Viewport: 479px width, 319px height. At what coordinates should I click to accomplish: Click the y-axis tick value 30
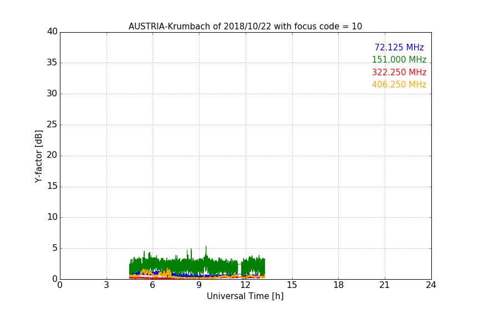(52, 94)
